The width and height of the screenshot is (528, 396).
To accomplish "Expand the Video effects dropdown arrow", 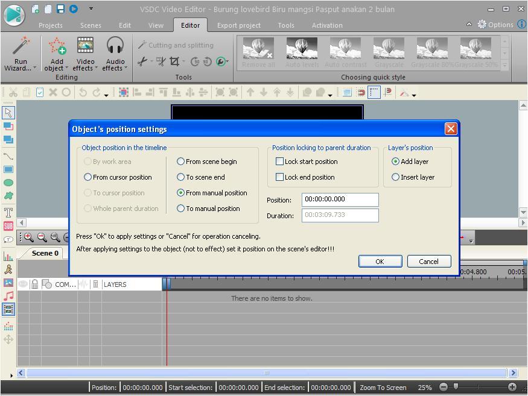I will [96, 68].
